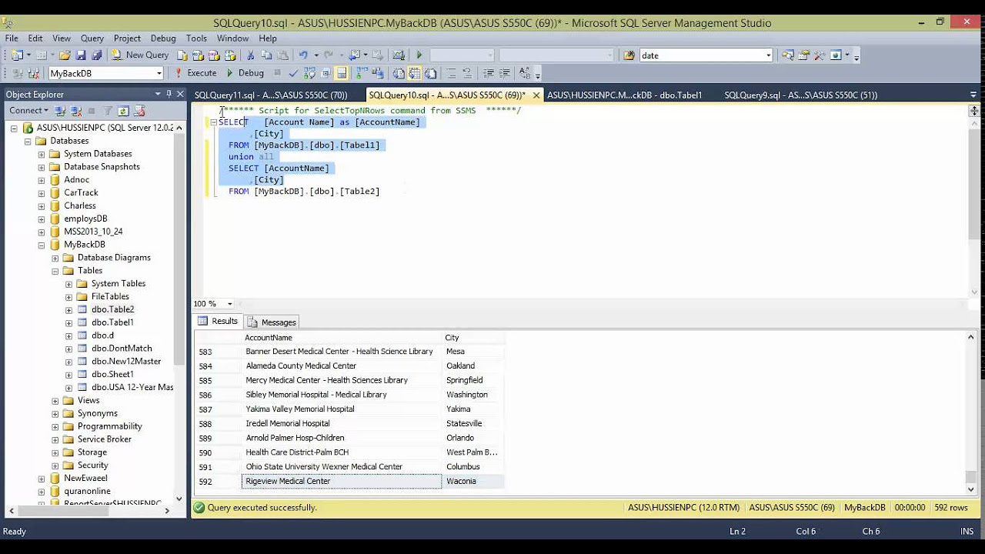Click the Debug button
Image resolution: width=985 pixels, height=554 pixels.
pyautogui.click(x=245, y=73)
